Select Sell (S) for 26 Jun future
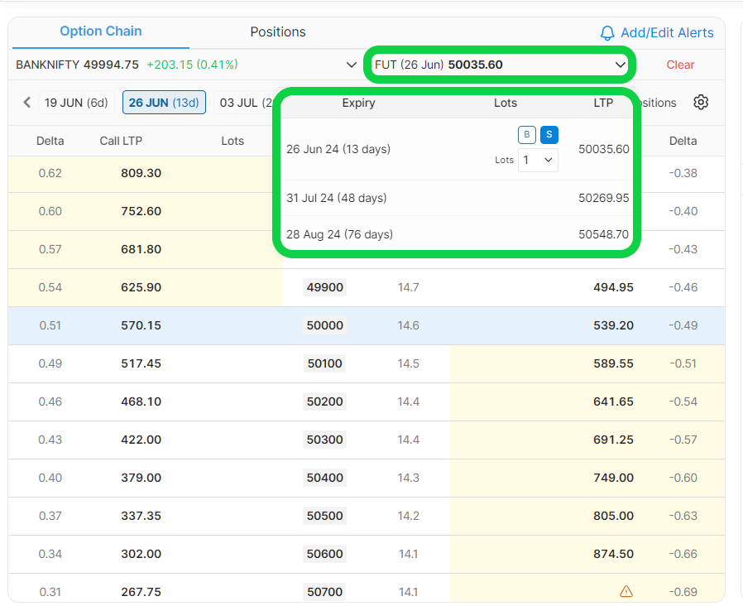The image size is (743, 606). pyautogui.click(x=549, y=135)
